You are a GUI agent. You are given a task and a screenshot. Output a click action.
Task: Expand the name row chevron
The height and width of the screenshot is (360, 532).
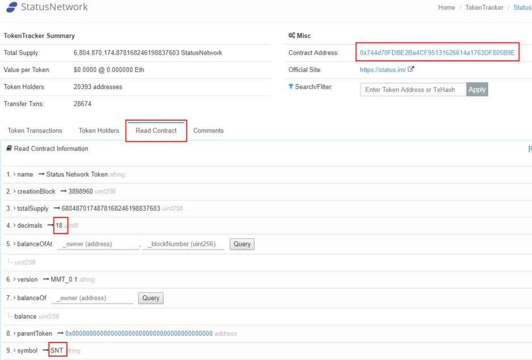coord(15,174)
